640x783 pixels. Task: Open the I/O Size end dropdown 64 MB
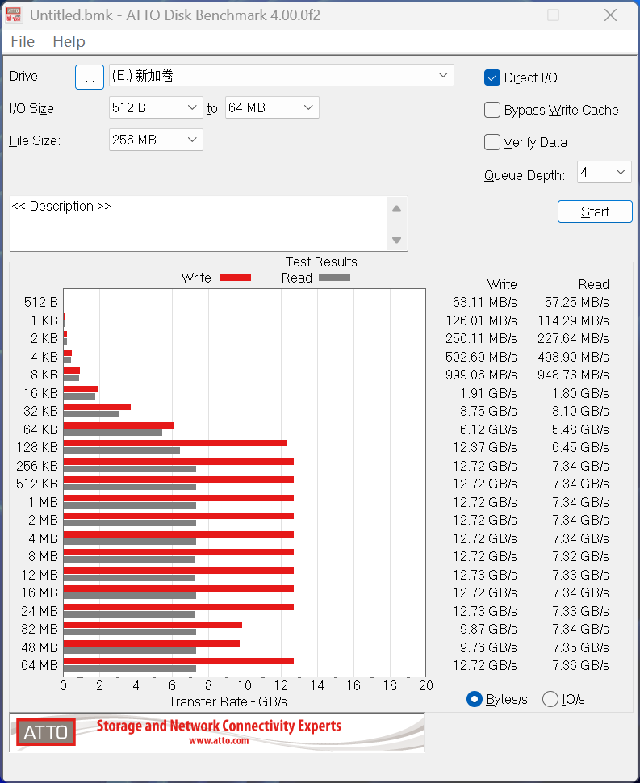pyautogui.click(x=272, y=107)
